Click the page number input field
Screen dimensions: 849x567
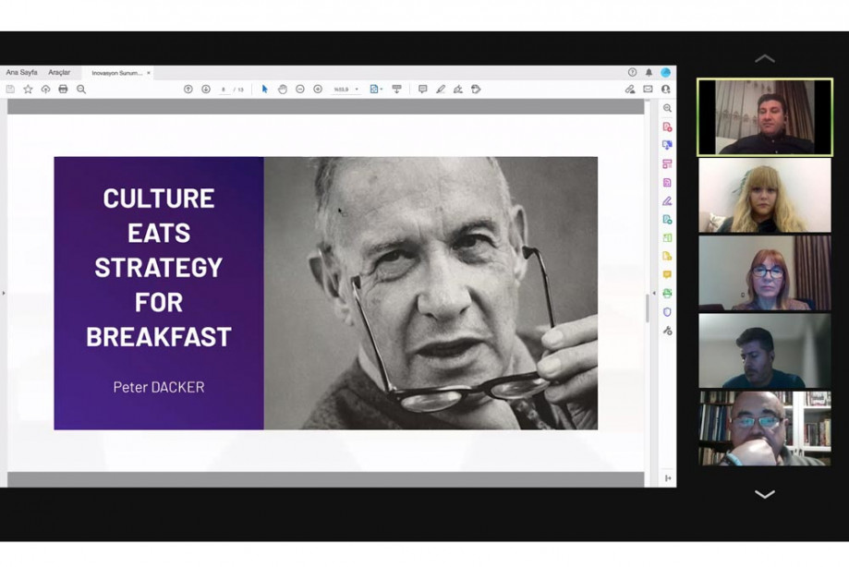(224, 90)
